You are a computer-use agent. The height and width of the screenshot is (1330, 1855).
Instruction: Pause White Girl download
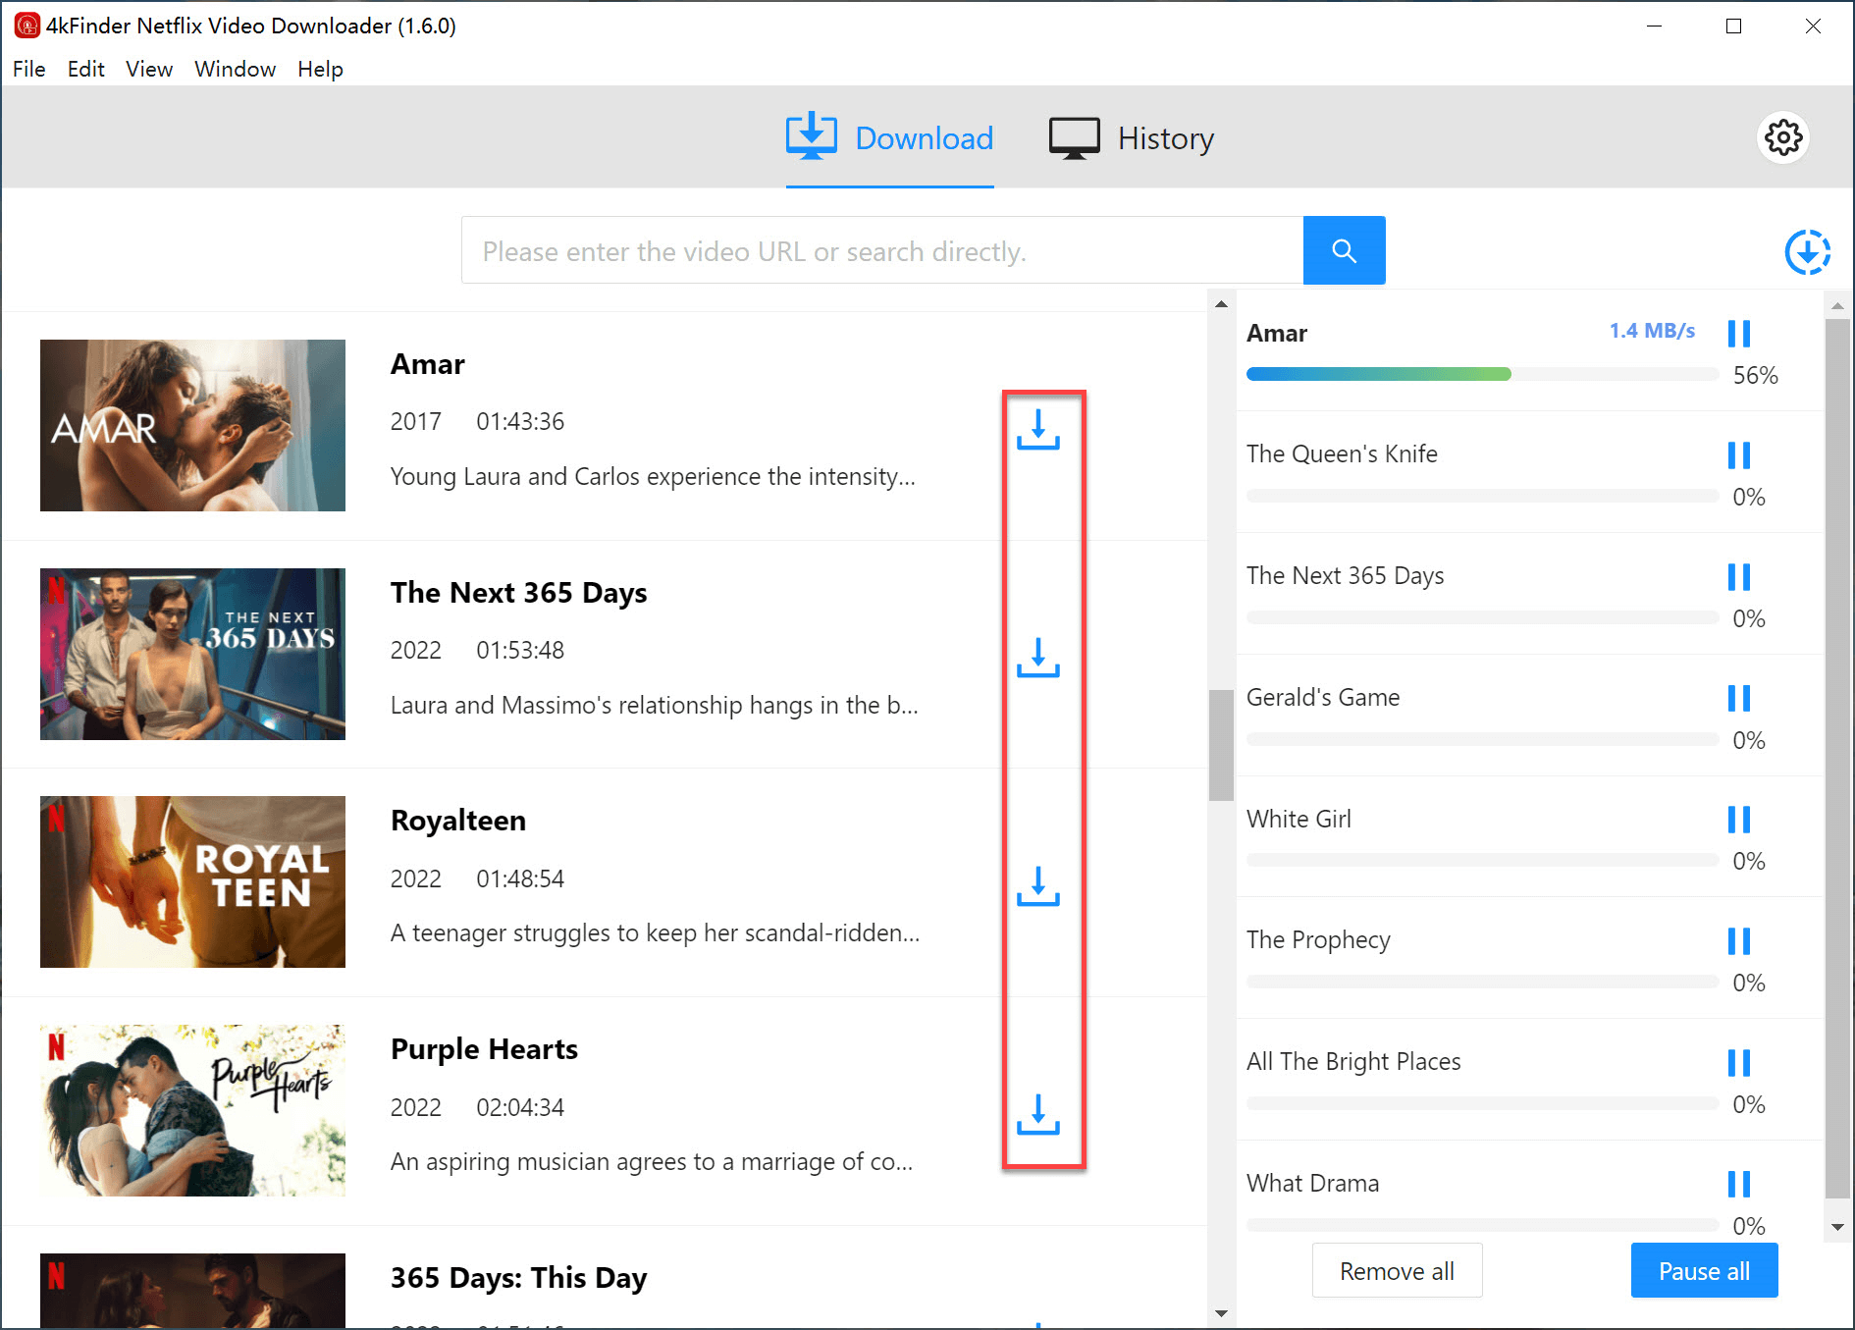[1738, 819]
